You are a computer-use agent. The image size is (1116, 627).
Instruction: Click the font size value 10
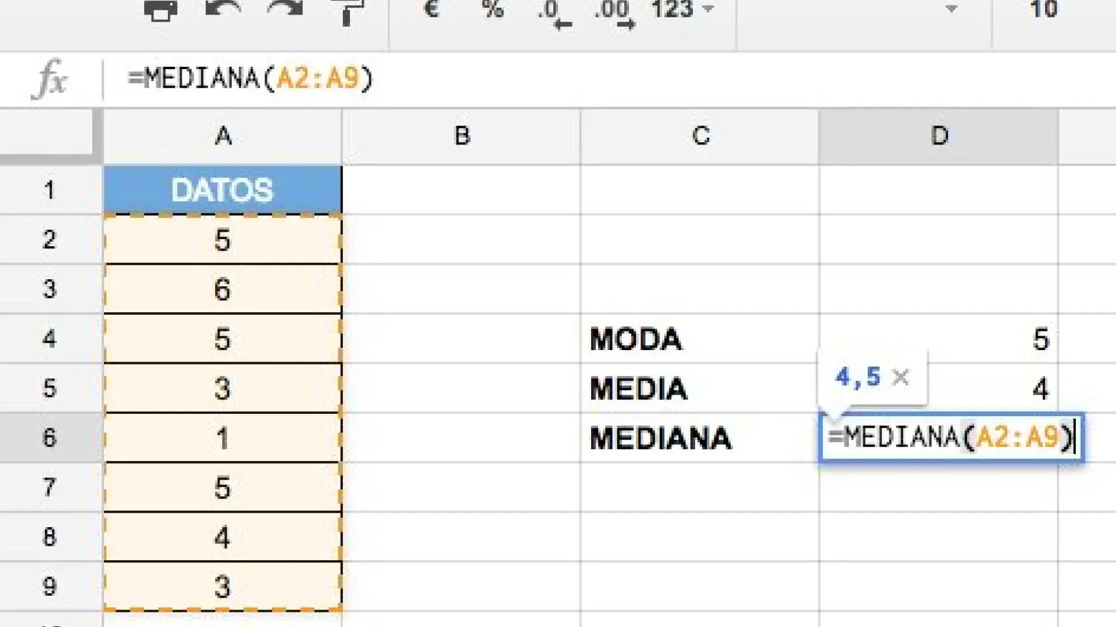pyautogui.click(x=1043, y=9)
